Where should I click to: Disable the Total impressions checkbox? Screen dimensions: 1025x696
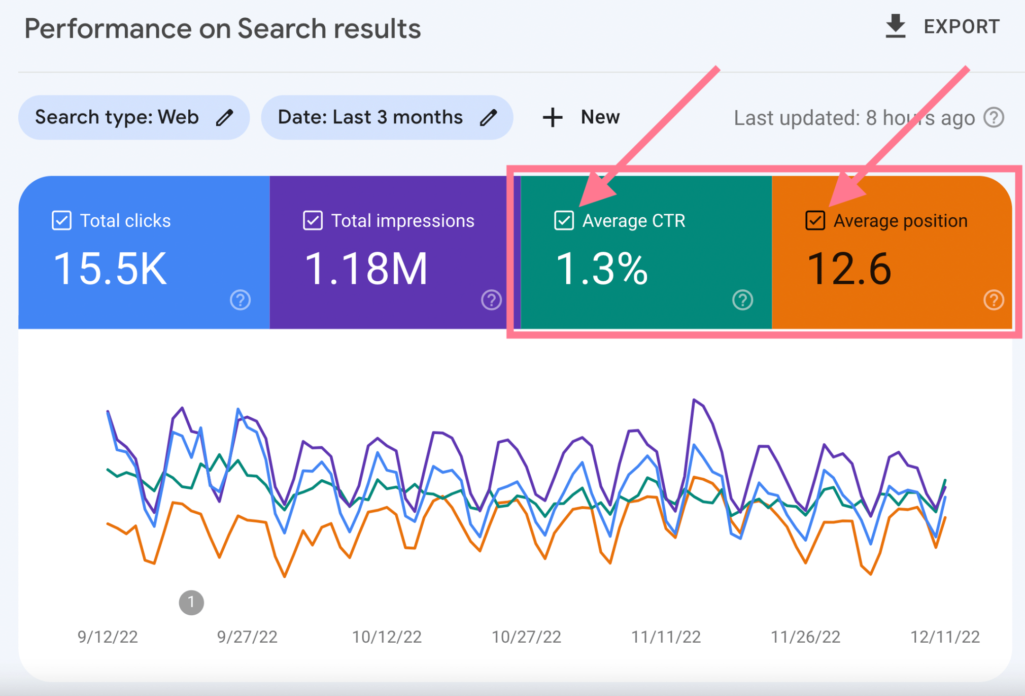point(313,220)
